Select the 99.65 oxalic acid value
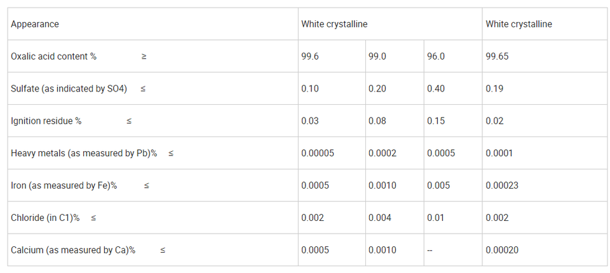610x273 pixels. click(x=497, y=57)
